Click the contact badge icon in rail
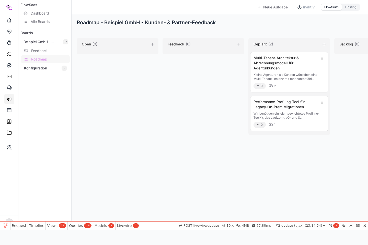The height and width of the screenshot is (245, 368). [x=9, y=121]
